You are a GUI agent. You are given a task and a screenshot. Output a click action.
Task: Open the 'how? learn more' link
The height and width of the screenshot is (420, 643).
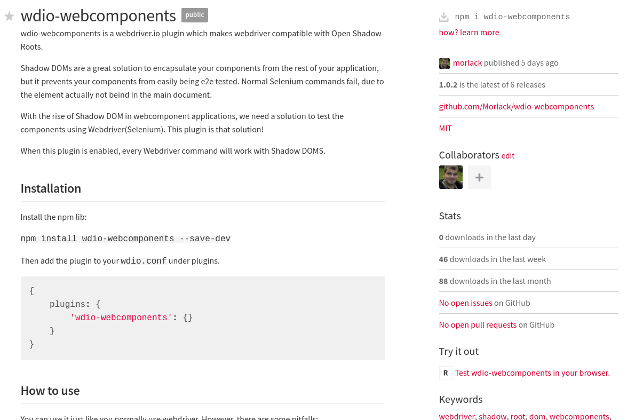pos(469,33)
